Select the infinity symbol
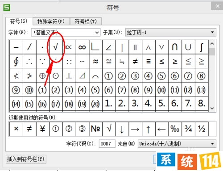The height and width of the screenshot is (171, 223). 82,47
